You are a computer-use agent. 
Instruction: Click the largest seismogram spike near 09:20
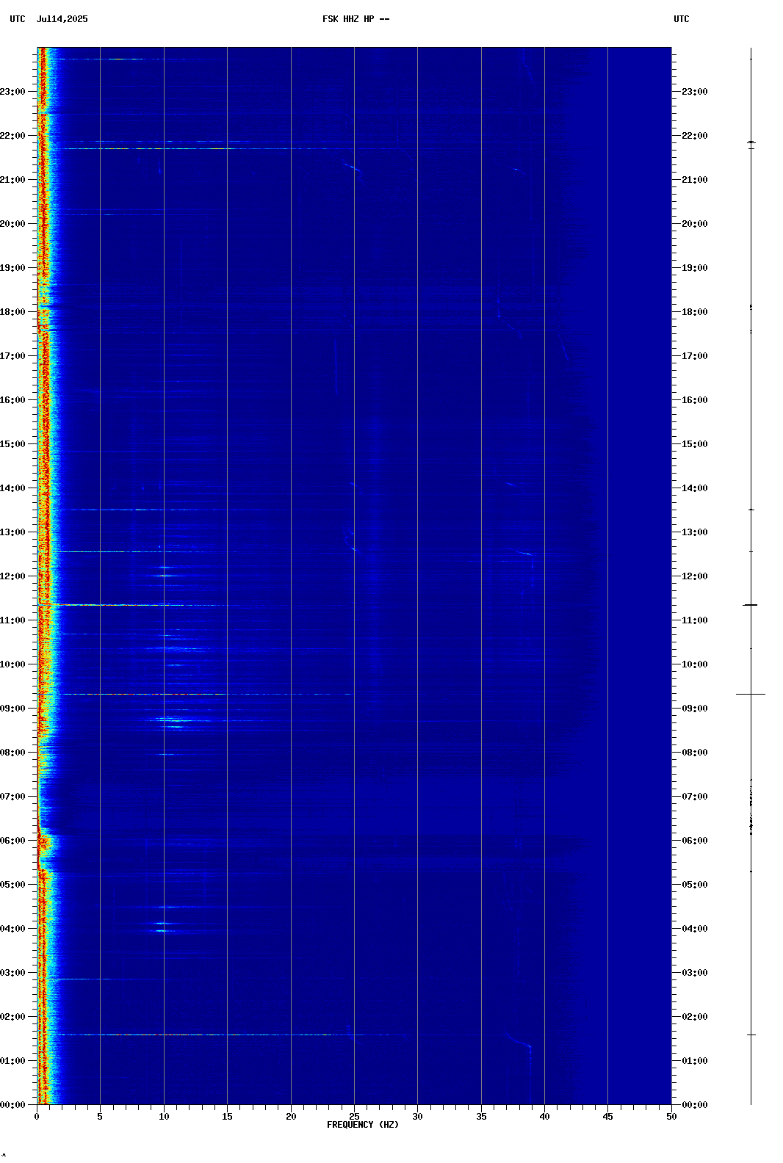pyautogui.click(x=751, y=694)
